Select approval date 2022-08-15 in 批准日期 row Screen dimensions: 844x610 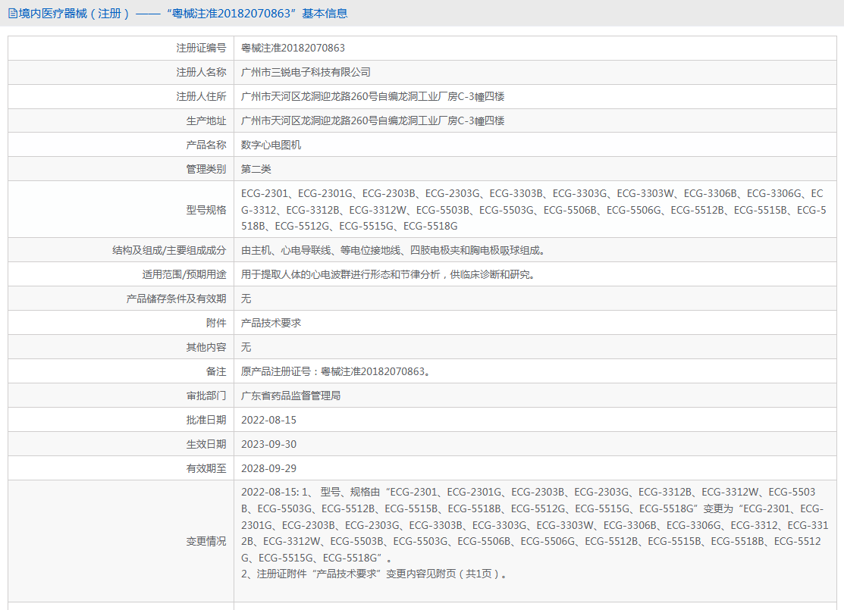tap(268, 420)
